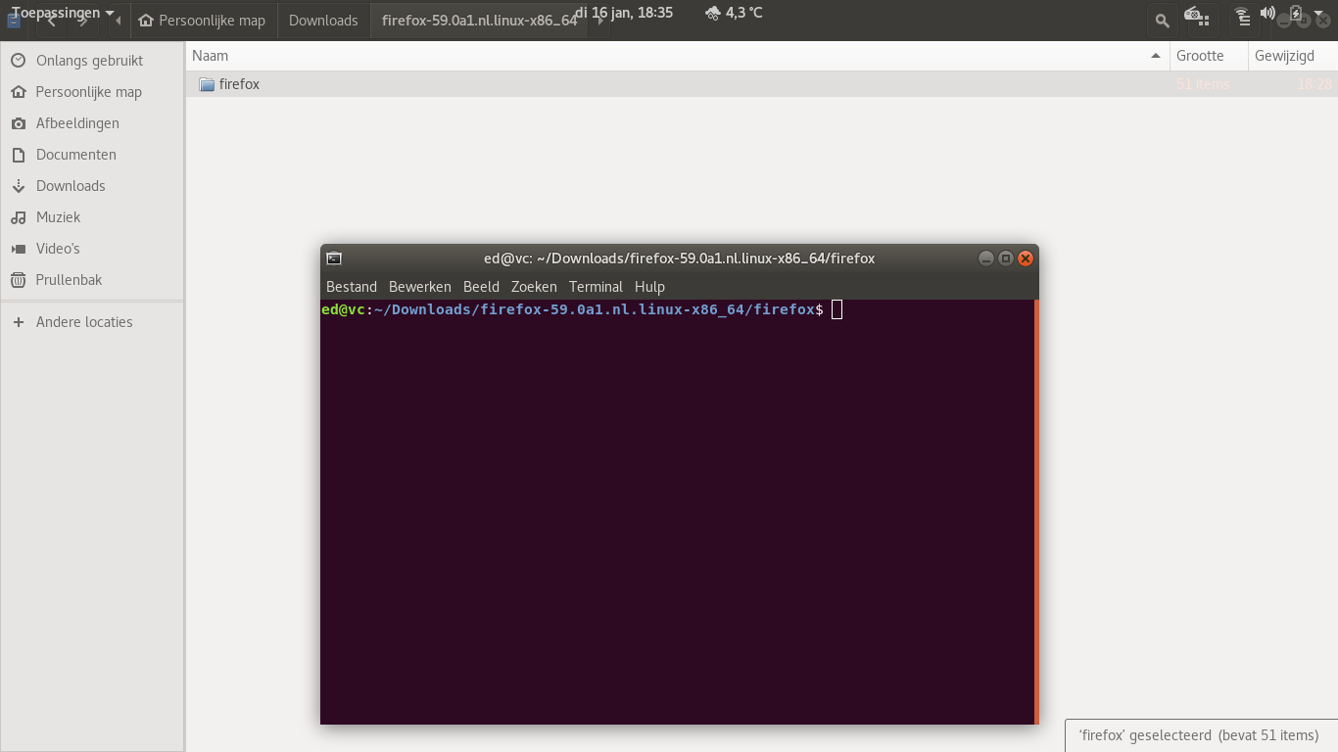Click the battery charging indicator

coord(1296,14)
